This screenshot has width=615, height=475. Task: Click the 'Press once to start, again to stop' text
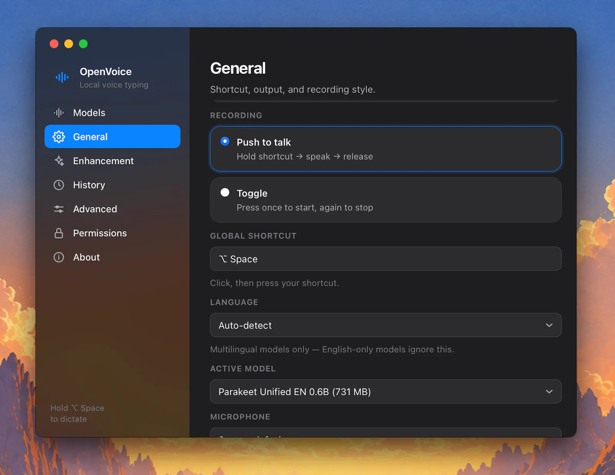point(305,208)
